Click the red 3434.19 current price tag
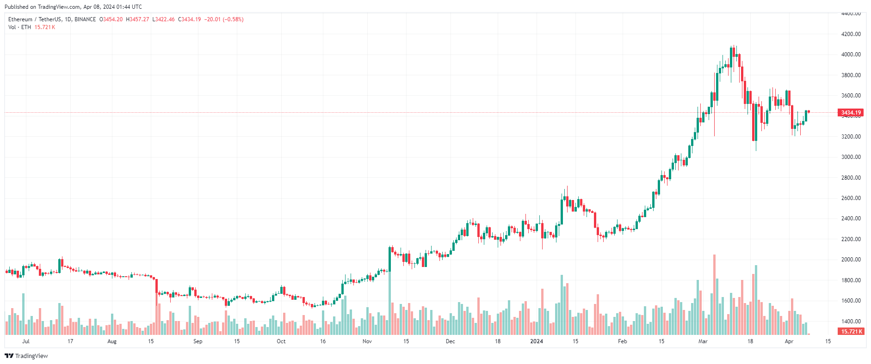Image resolution: width=871 pixels, height=364 pixels. click(x=850, y=113)
